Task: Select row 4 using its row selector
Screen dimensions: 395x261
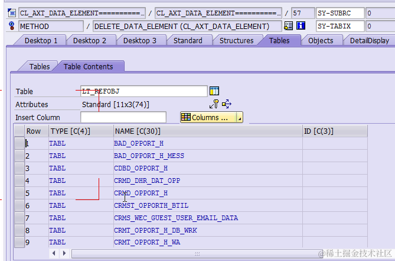Action: (19, 181)
